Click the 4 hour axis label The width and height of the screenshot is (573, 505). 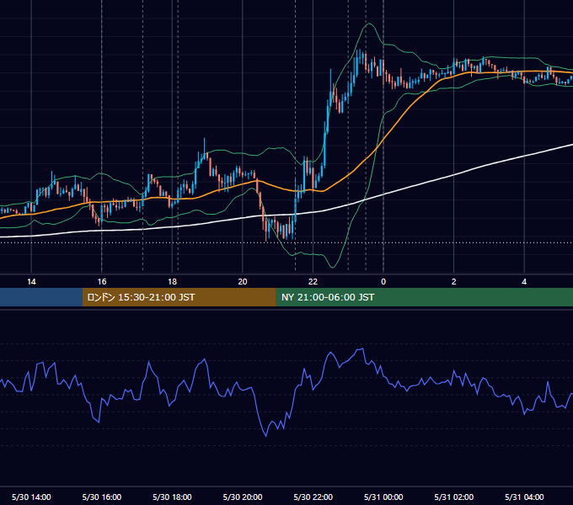pos(524,282)
